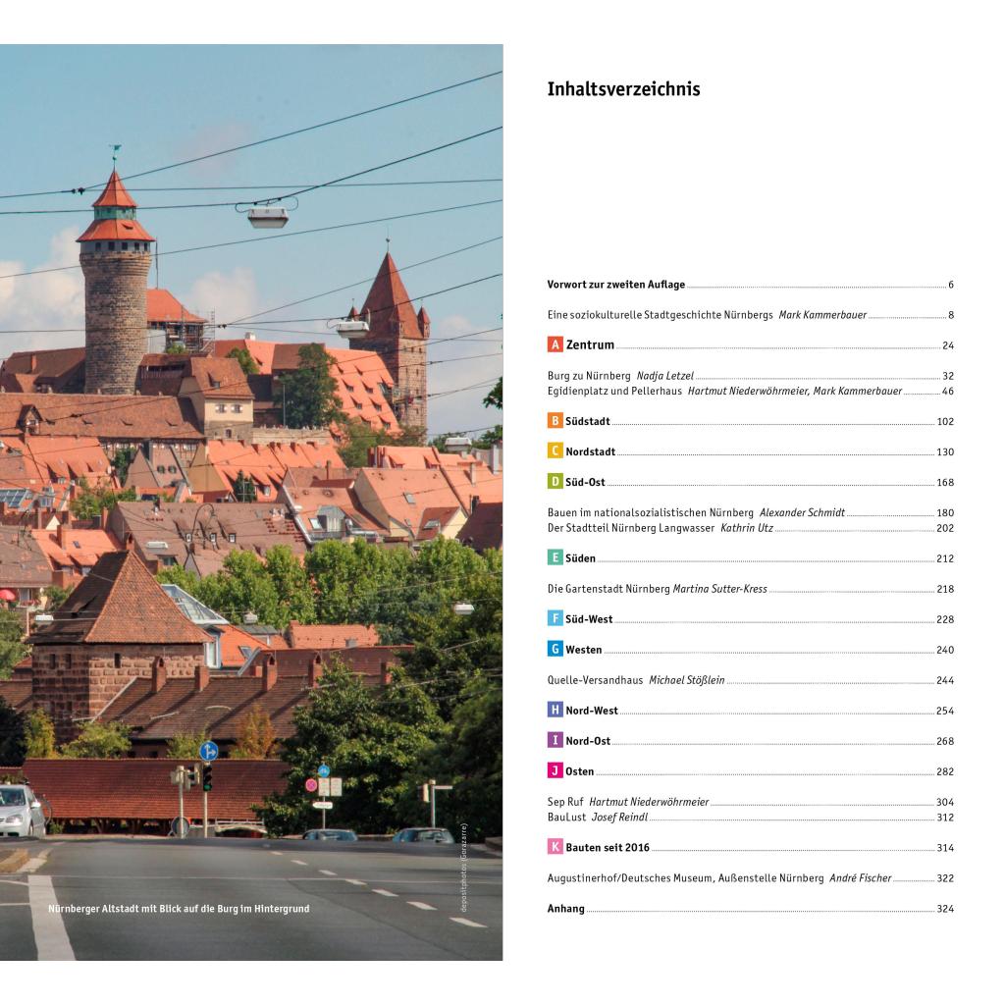Image resolution: width=1005 pixels, height=1005 pixels.
Task: Select 'Sep Ruf' essay entry
Action: point(565,802)
